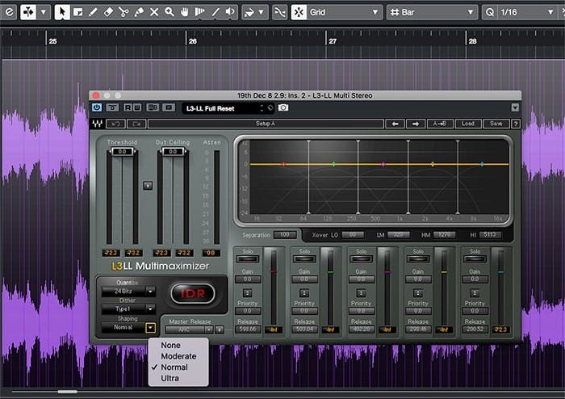Open the L3-LL Full Reset preset selector
Image resolution: width=565 pixels, height=399 pixels.
[x=224, y=108]
